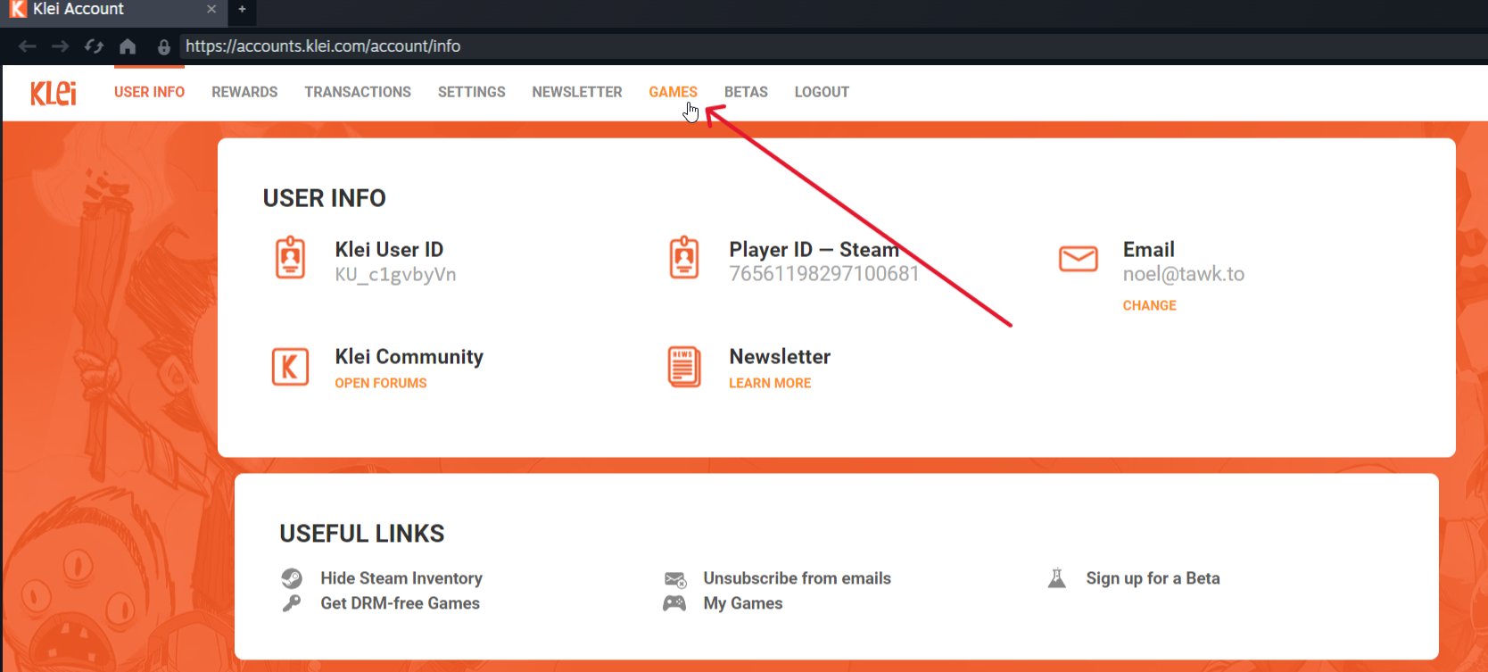Select the Klei User ID value KU_c1gvbyVn

395,275
